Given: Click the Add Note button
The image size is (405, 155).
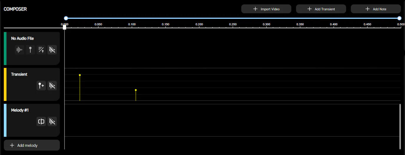Looking at the screenshot, I should (x=376, y=9).
